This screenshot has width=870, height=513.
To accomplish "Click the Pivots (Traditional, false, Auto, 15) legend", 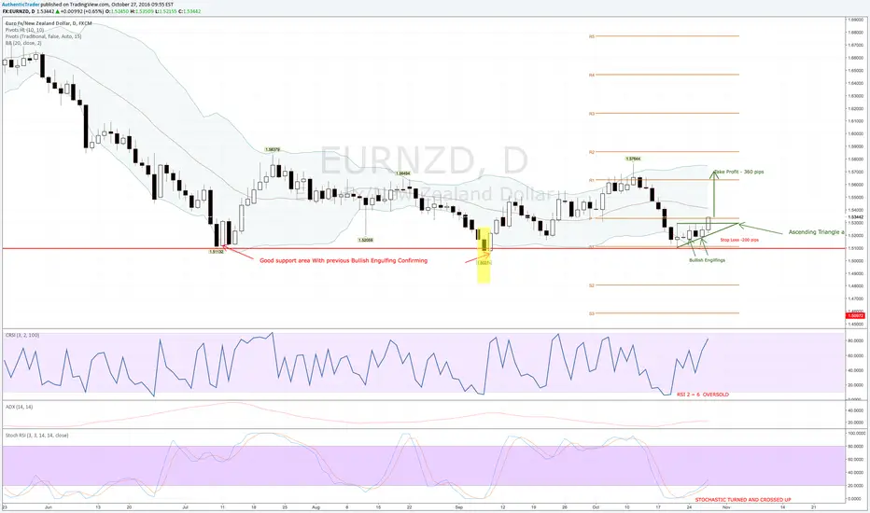I will click(43, 36).
